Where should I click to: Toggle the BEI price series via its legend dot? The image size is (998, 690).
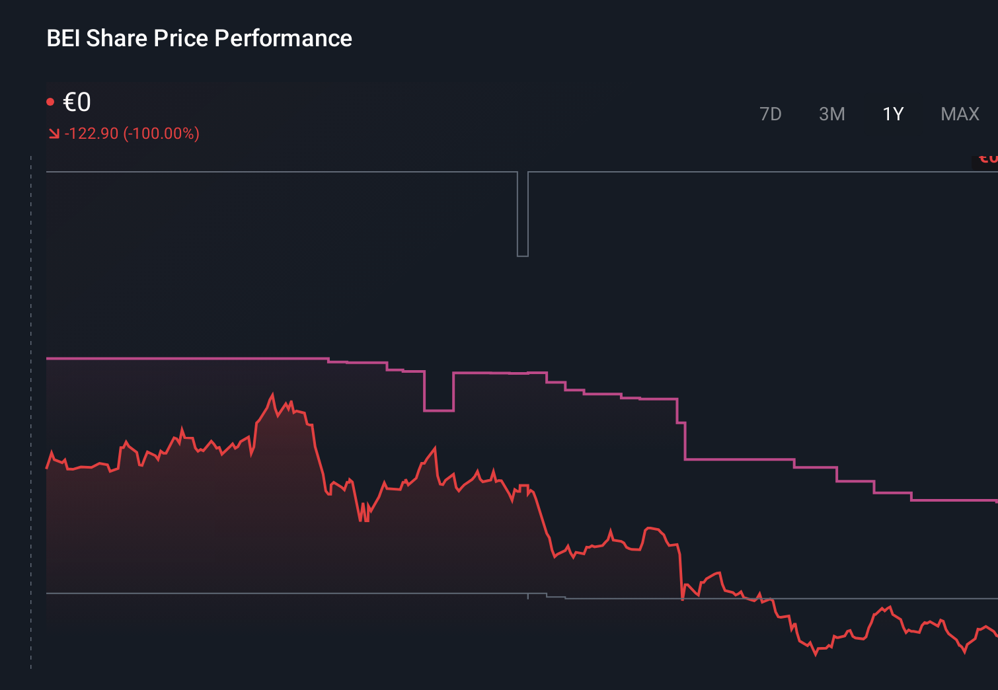51,100
